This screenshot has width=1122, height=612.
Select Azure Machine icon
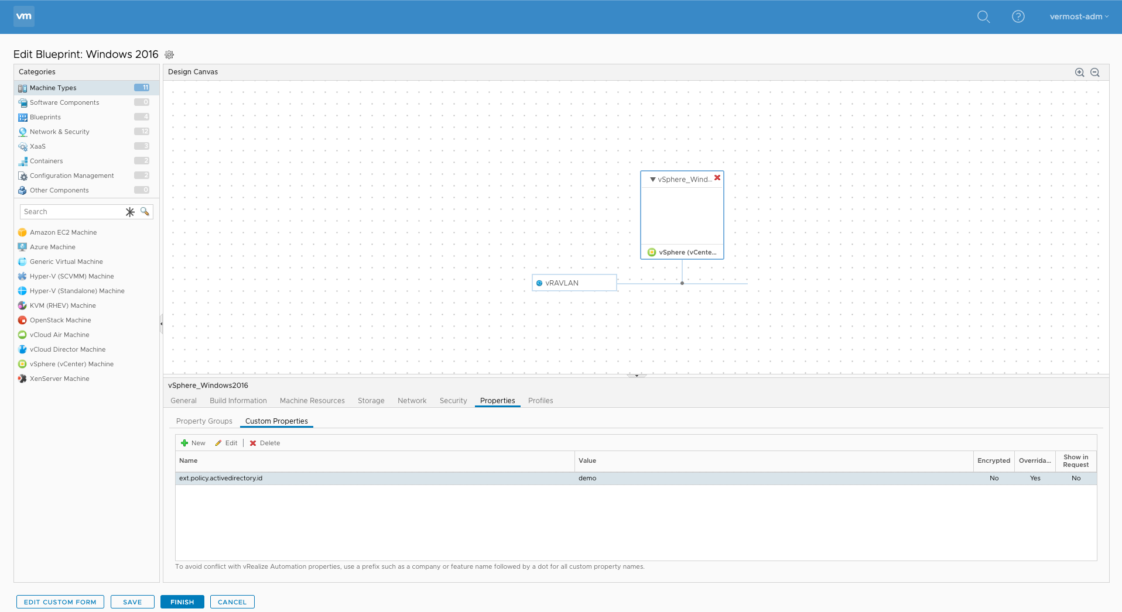pos(22,247)
